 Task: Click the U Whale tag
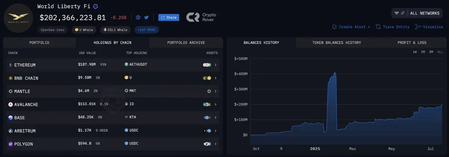(x=84, y=30)
